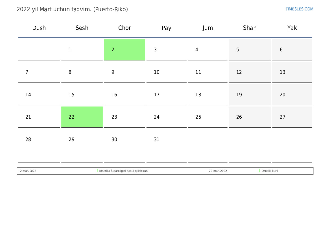The width and height of the screenshot is (330, 233).
Task: Select the highlighted March 22 holiday cell
Action: click(x=82, y=117)
